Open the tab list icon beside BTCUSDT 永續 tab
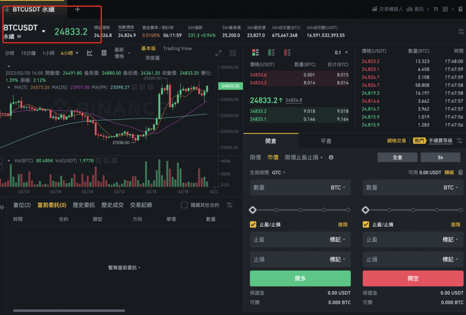466x315 pixels. tap(6, 10)
